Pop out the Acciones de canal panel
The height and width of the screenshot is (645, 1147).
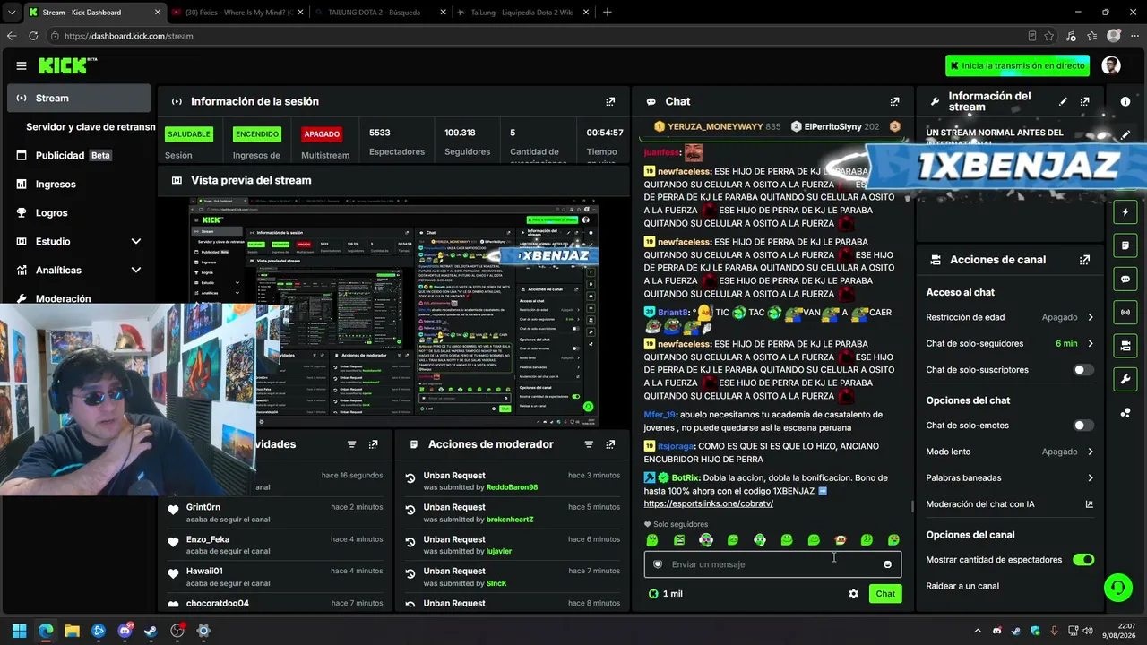click(x=1085, y=260)
